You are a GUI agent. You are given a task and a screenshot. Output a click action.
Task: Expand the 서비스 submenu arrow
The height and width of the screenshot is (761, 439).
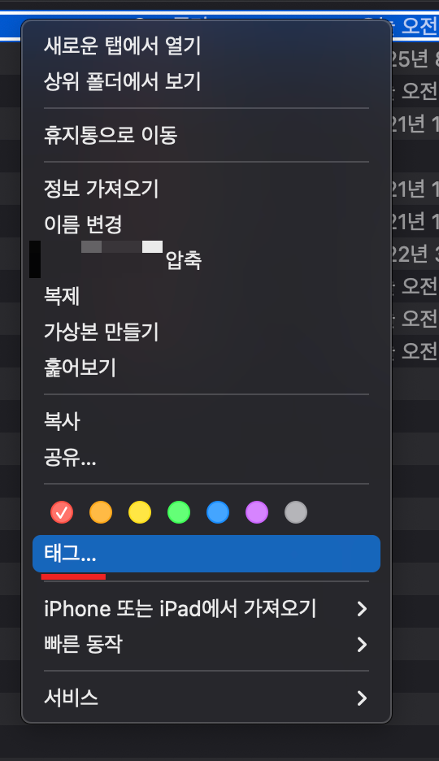362,698
